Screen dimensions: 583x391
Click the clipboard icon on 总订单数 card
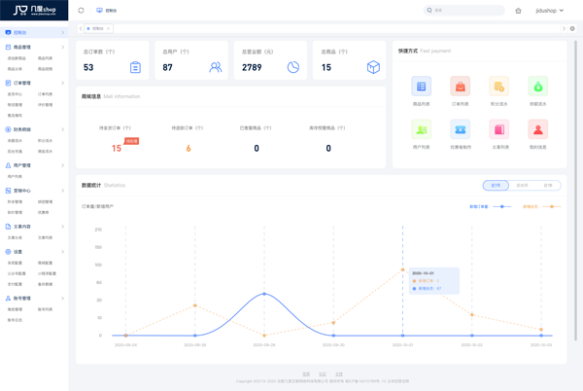point(135,67)
